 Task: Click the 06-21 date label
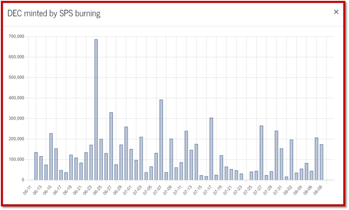tap(77, 190)
